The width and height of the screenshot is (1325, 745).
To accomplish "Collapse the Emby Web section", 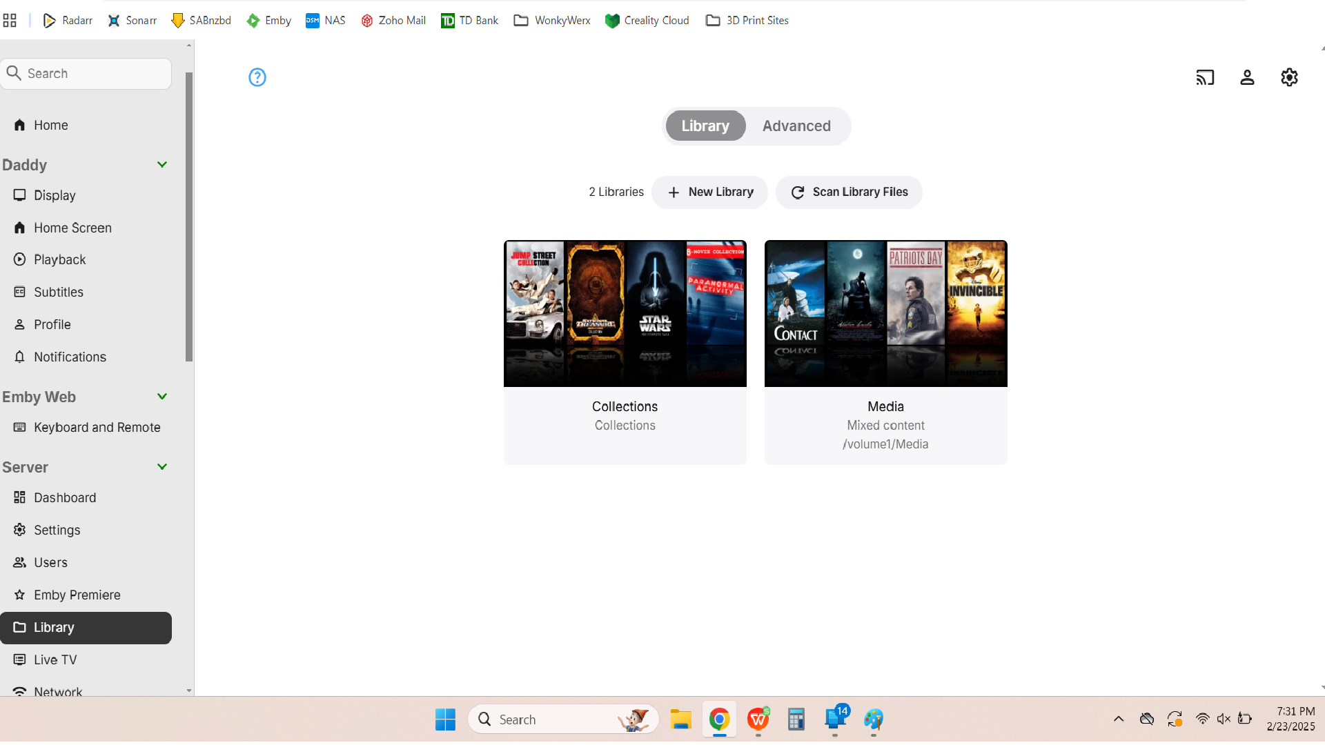I will click(161, 396).
